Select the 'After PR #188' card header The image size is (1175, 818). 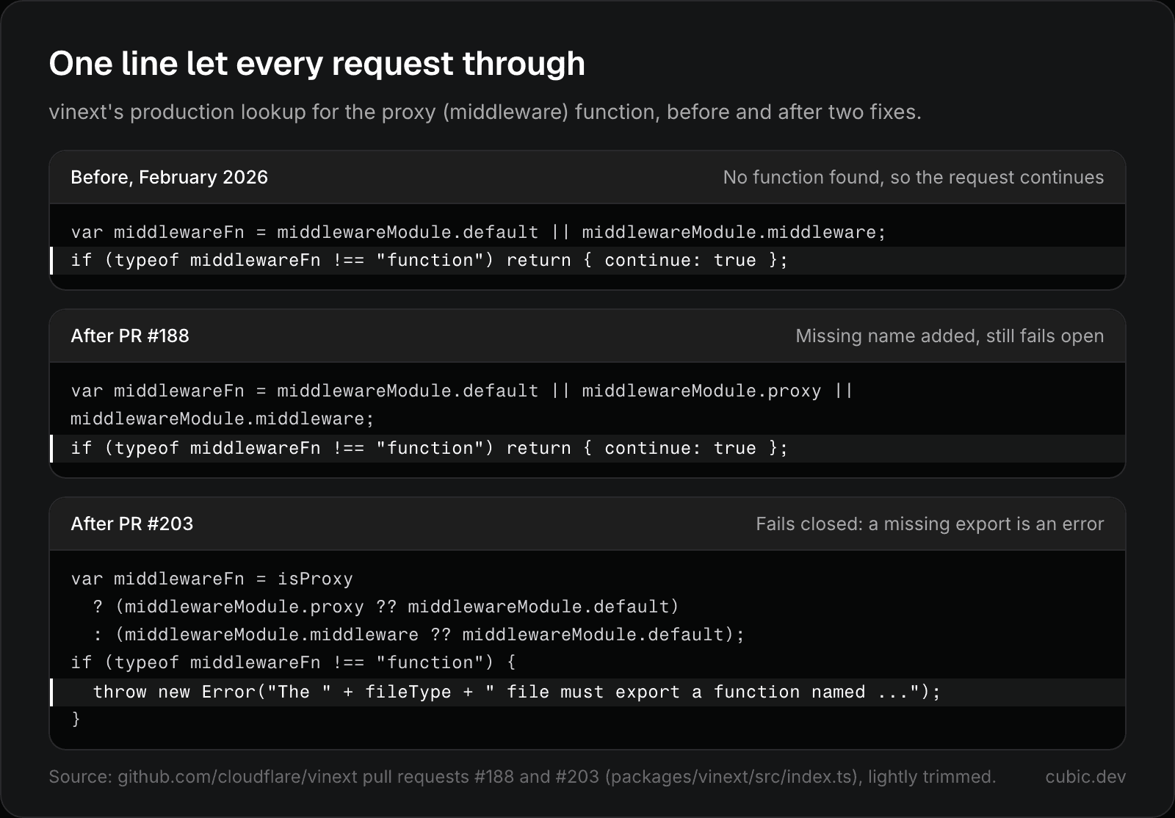click(x=587, y=336)
